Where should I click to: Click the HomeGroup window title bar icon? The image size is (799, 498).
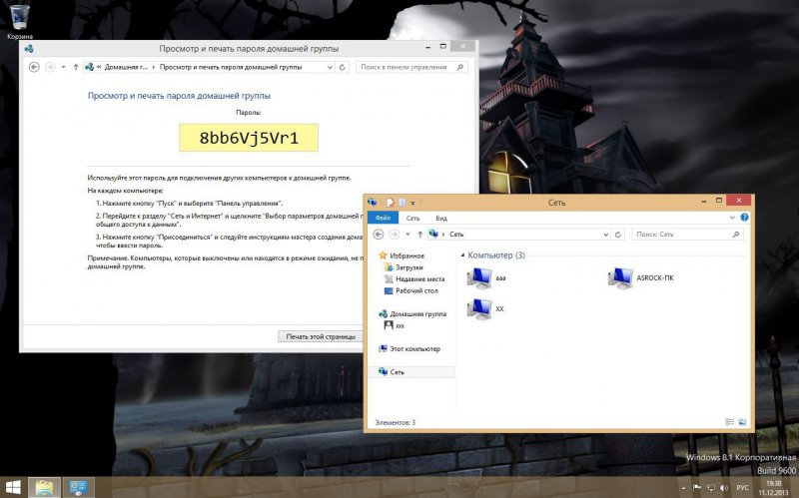click(29, 49)
